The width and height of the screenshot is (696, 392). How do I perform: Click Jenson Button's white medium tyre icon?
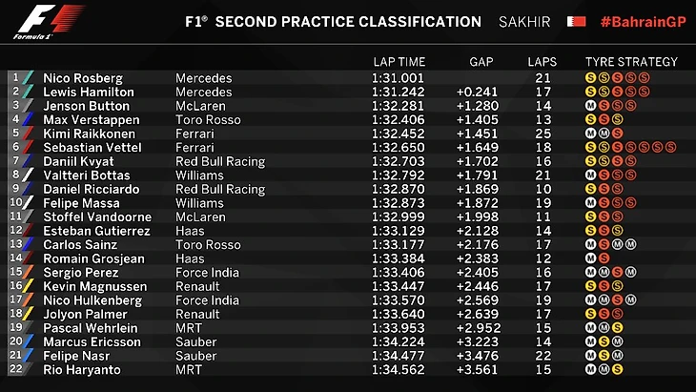(x=591, y=106)
